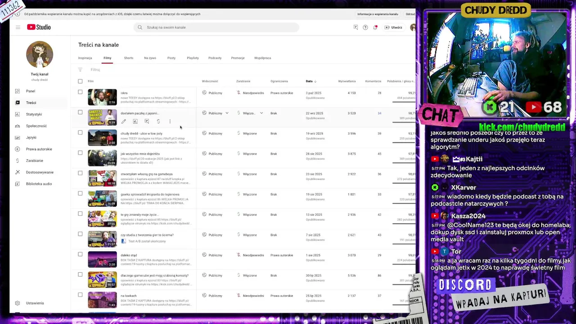The width and height of the screenshot is (576, 324).
Task: Switch to the Na żywo tab
Action: click(x=150, y=58)
